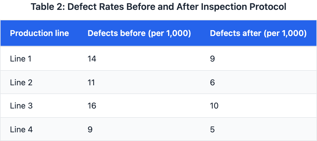Select the 'Production line' column header

pos(39,33)
